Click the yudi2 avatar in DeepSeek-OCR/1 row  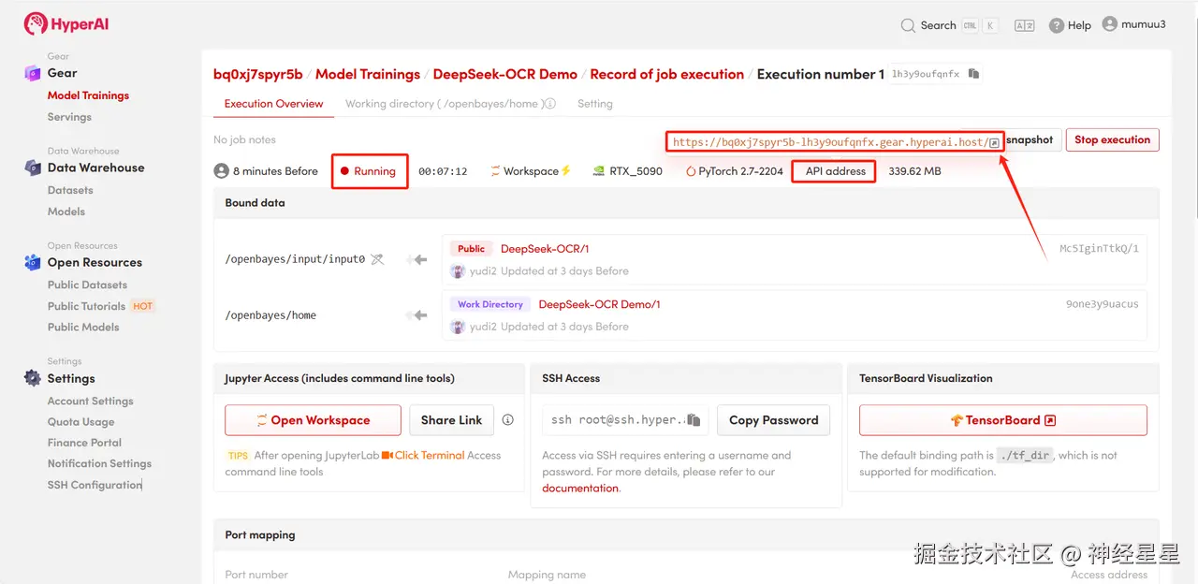(x=458, y=271)
